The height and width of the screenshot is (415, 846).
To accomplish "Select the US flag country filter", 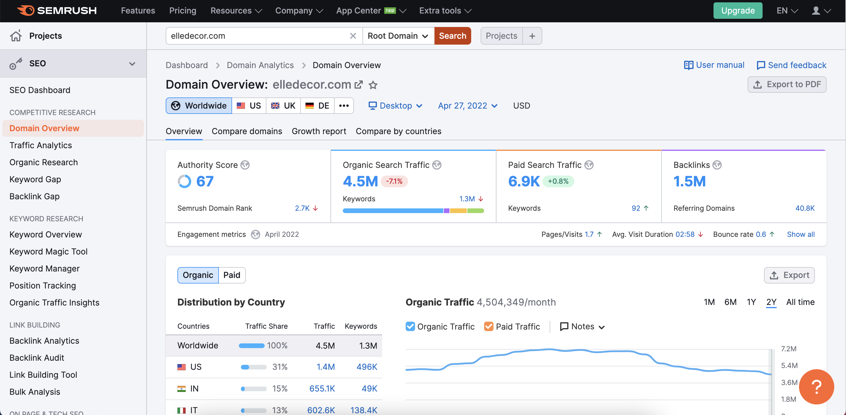I will pos(249,106).
